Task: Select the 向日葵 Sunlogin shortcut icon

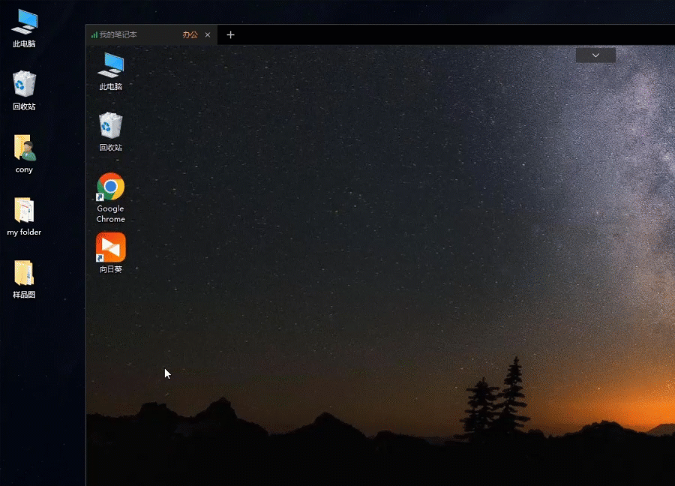Action: (x=110, y=247)
